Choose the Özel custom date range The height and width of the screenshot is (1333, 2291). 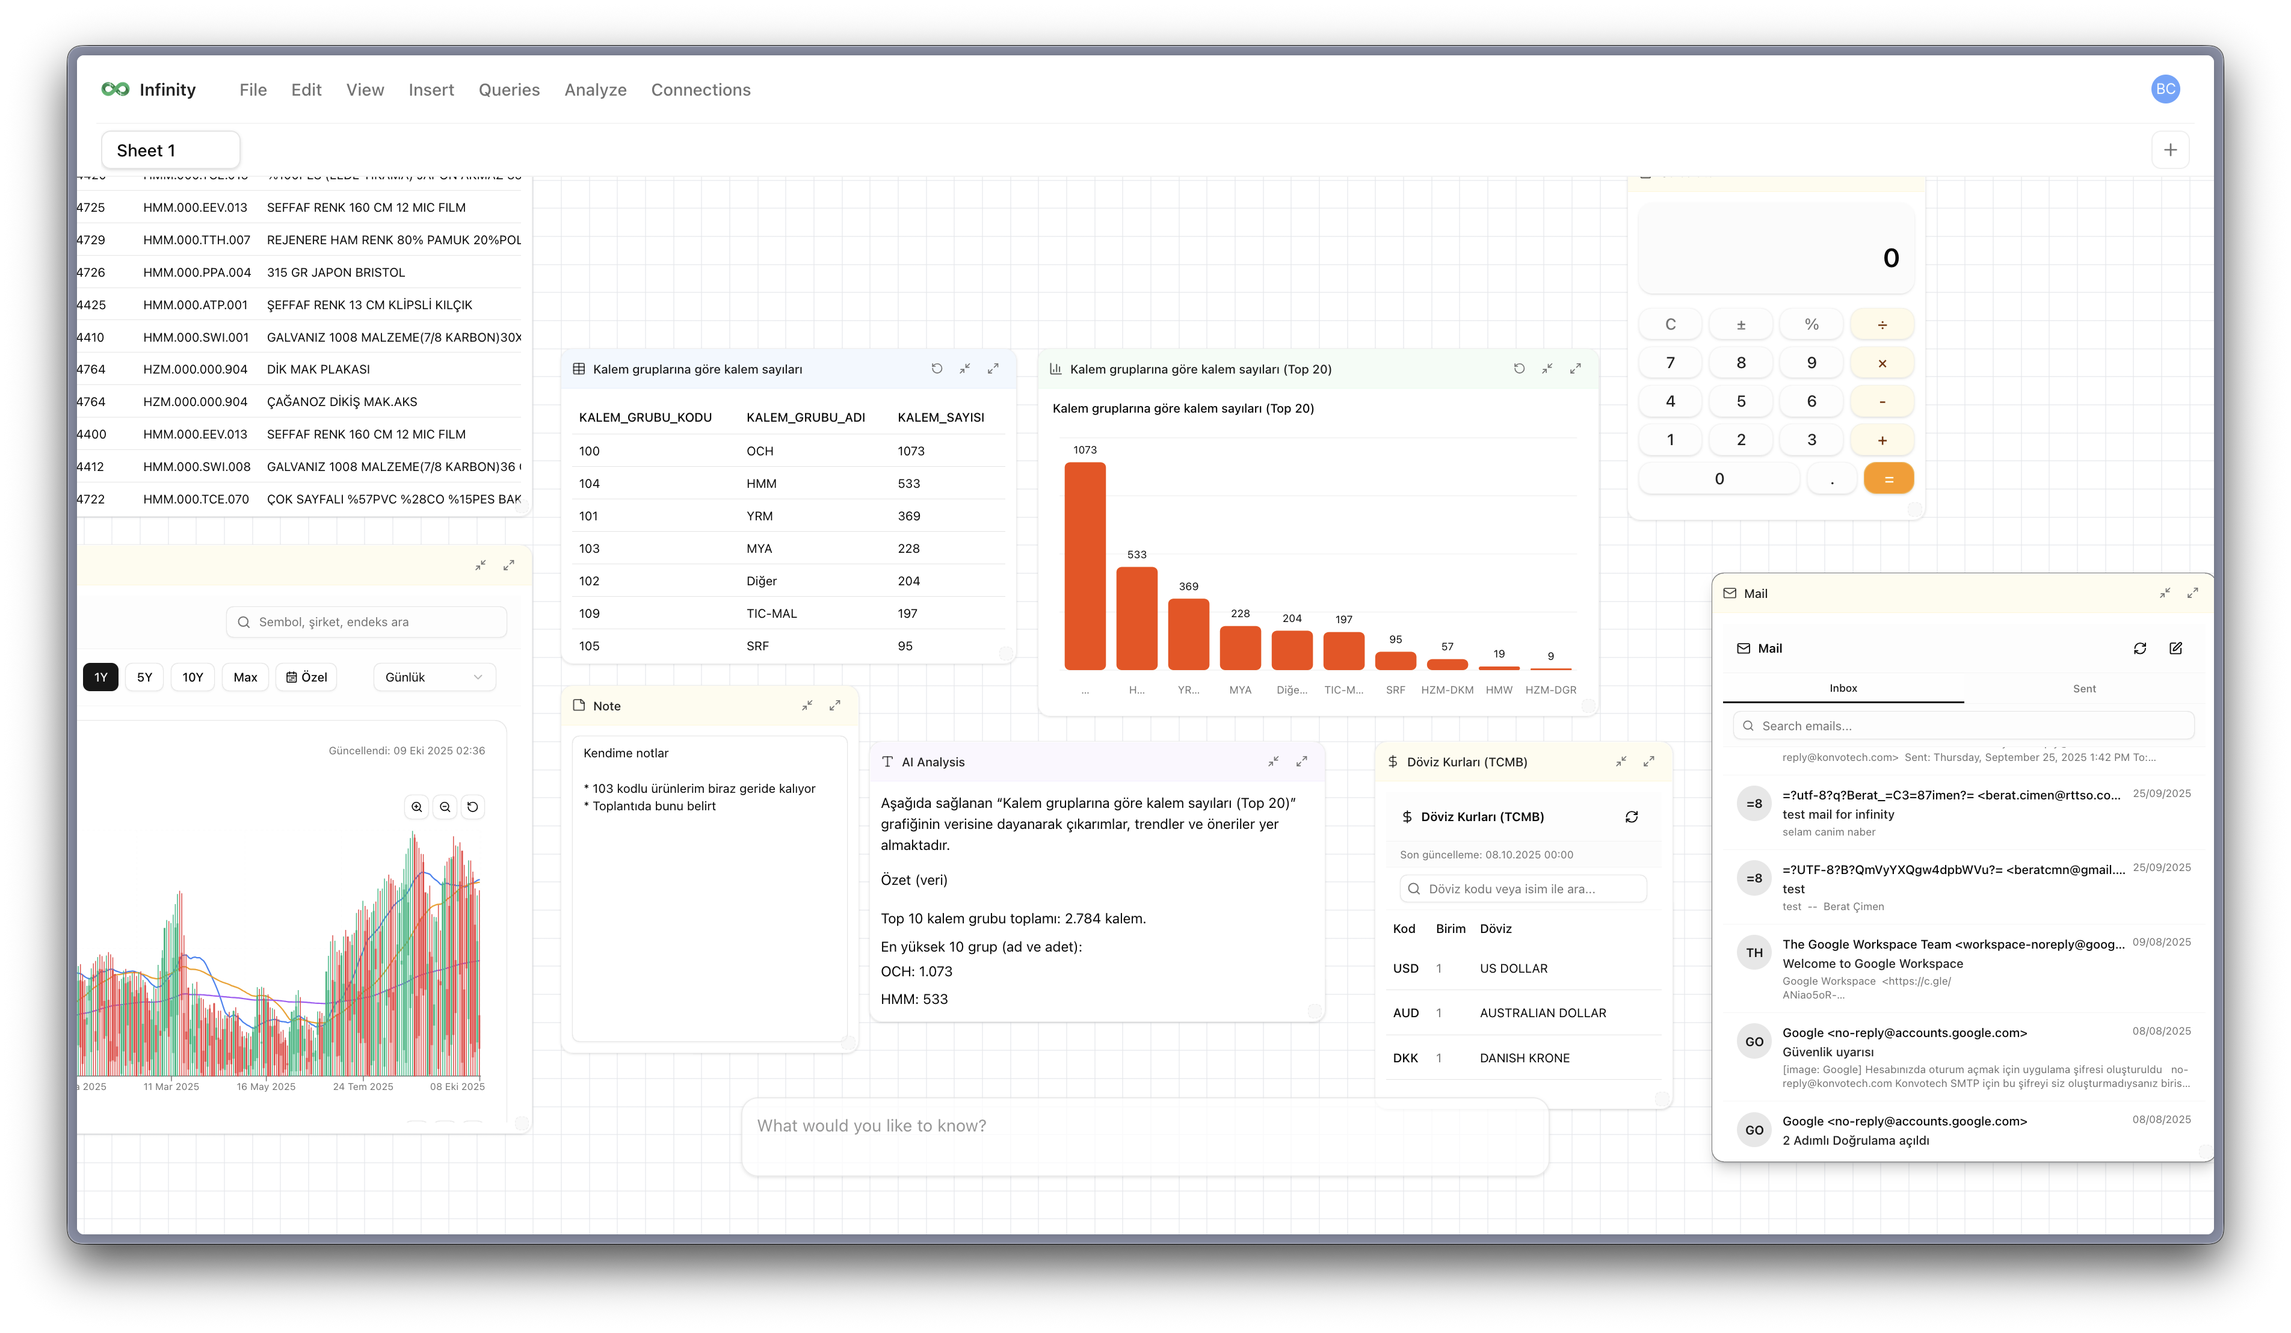tap(306, 677)
